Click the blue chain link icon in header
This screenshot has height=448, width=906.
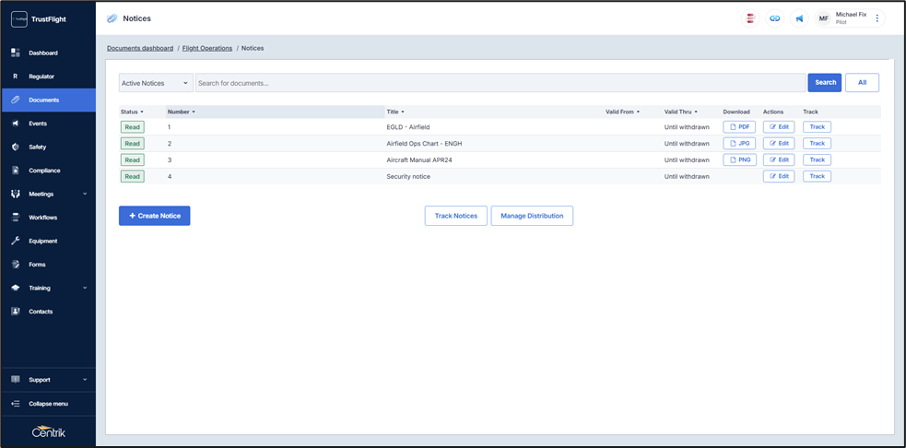(x=775, y=18)
